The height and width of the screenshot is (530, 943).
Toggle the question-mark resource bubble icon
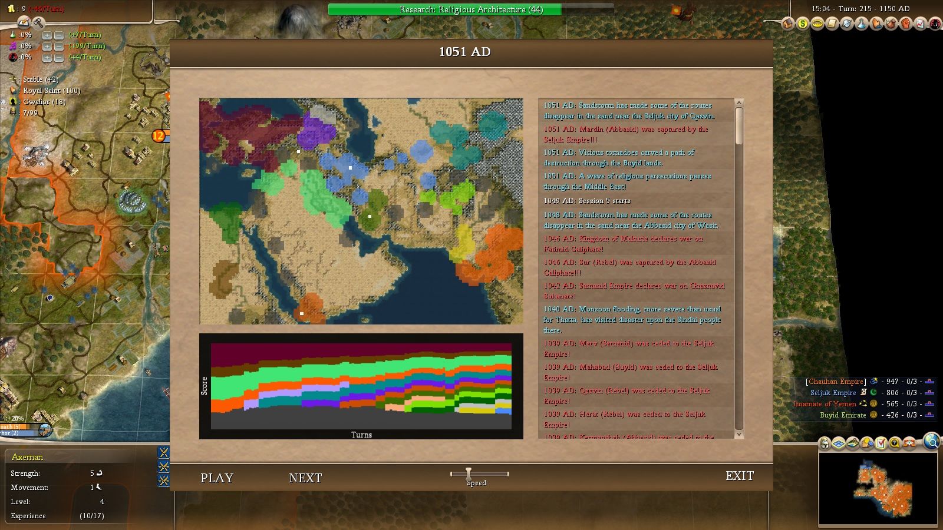tap(895, 443)
